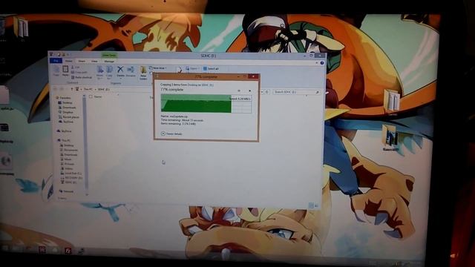Select Network in the navigation pane
The height and width of the screenshot is (267, 475).
66,191
